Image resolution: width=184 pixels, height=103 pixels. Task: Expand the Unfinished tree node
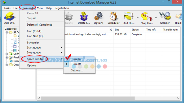[x=7, y=54]
